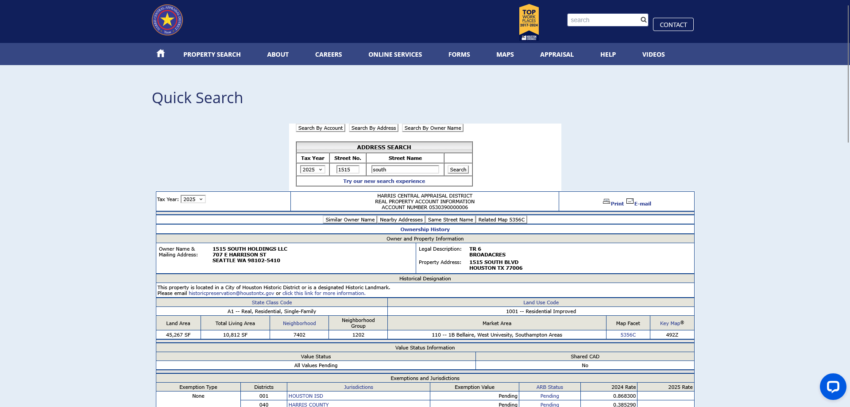The height and width of the screenshot is (407, 850).
Task: Open the live chat bubble icon
Action: pyautogui.click(x=833, y=387)
